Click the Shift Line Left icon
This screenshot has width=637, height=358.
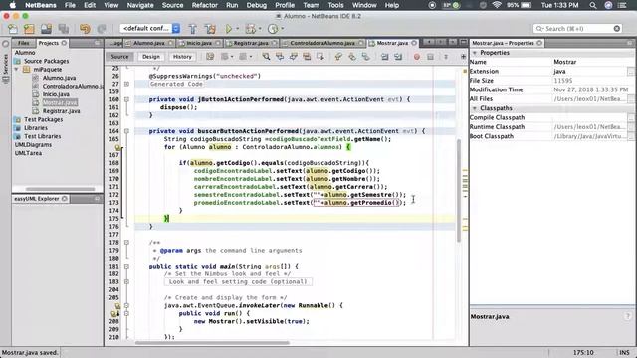384,57
